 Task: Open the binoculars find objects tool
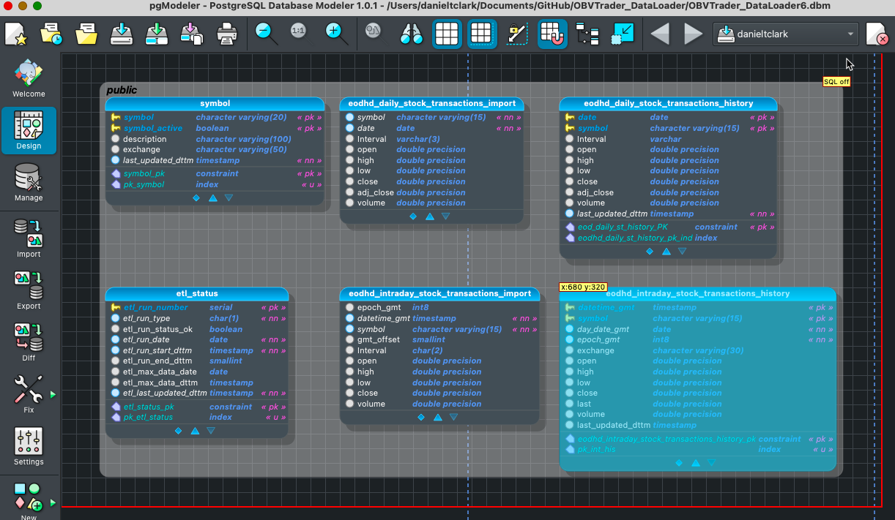click(x=412, y=34)
